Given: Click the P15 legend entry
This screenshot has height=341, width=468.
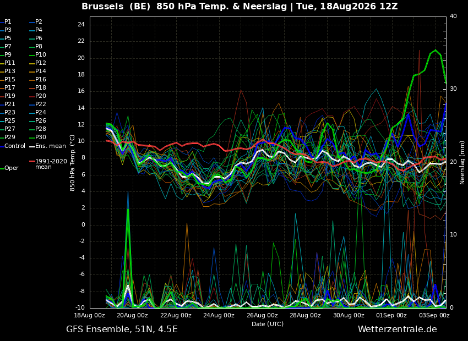Looking at the screenshot, I should point(9,80).
